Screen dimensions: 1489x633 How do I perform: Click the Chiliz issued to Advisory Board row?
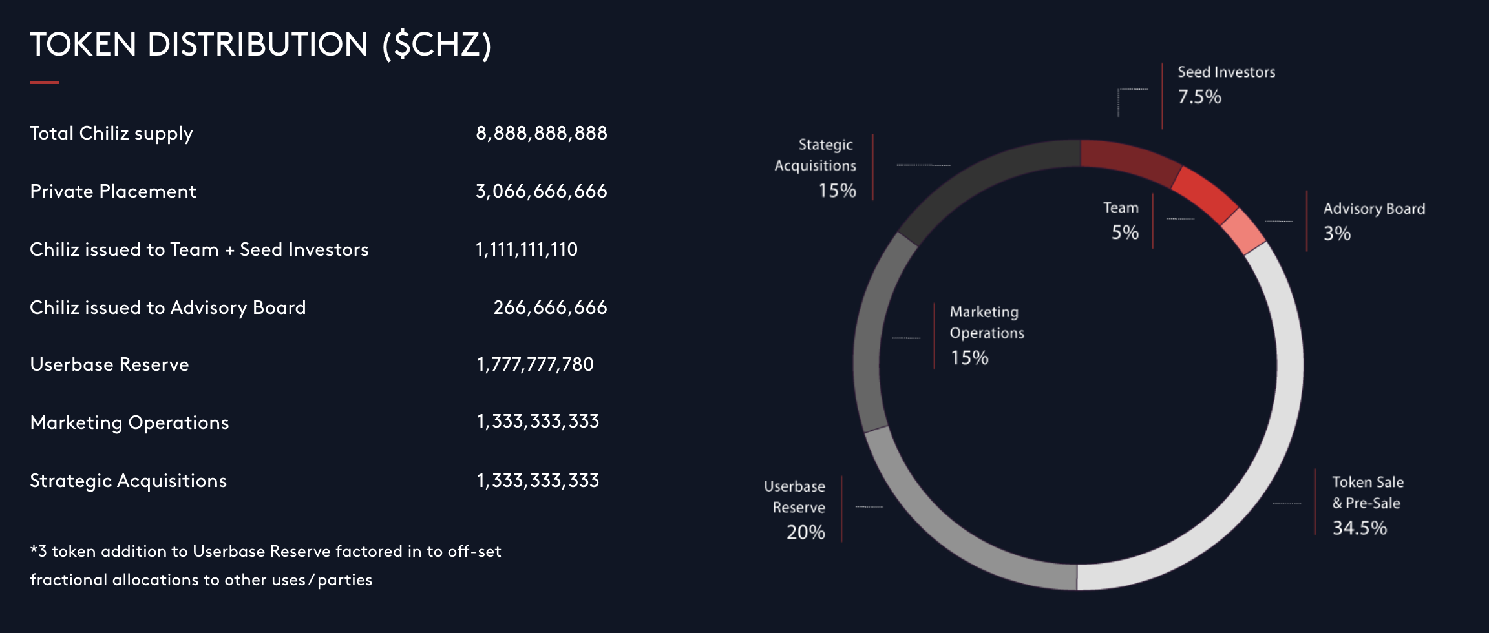[x=168, y=307]
